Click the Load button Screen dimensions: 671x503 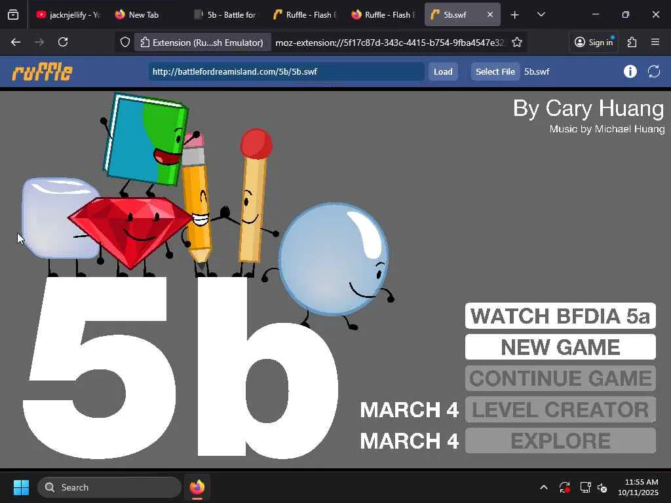[443, 71]
